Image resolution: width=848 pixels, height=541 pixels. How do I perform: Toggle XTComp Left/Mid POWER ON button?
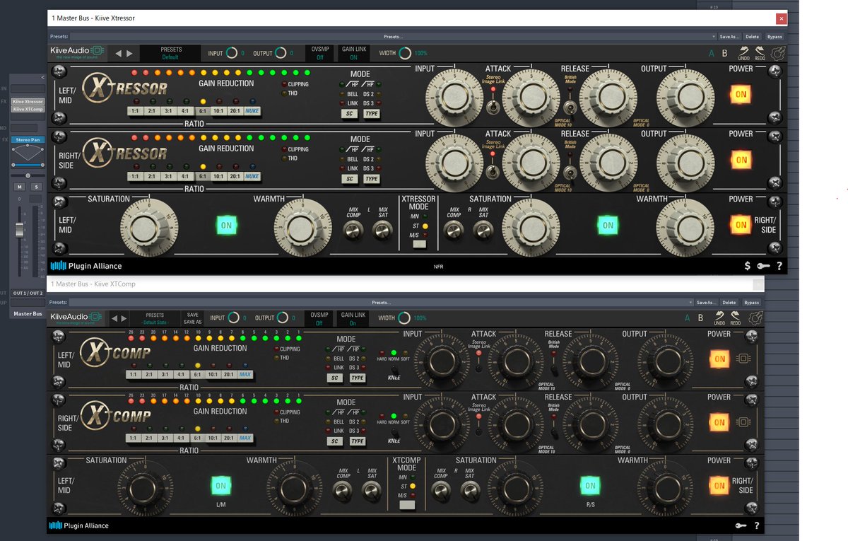click(x=719, y=359)
